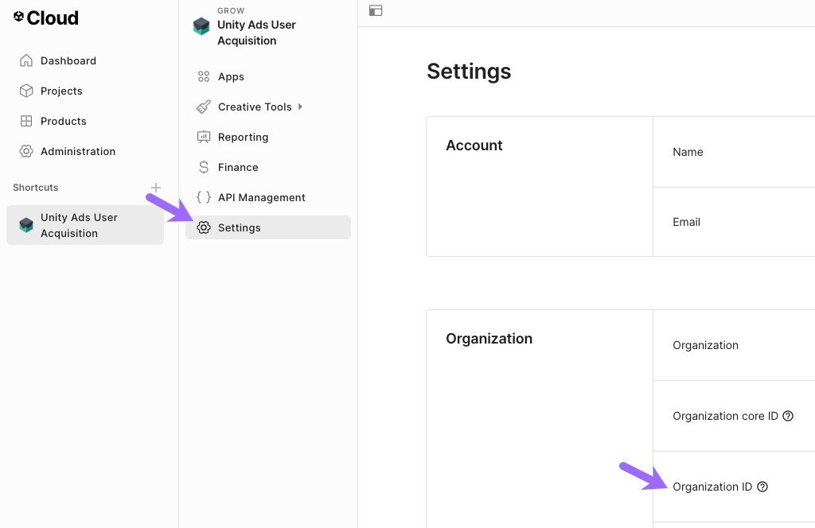
Task: Open Dashboard from the home icon
Action: (x=26, y=60)
